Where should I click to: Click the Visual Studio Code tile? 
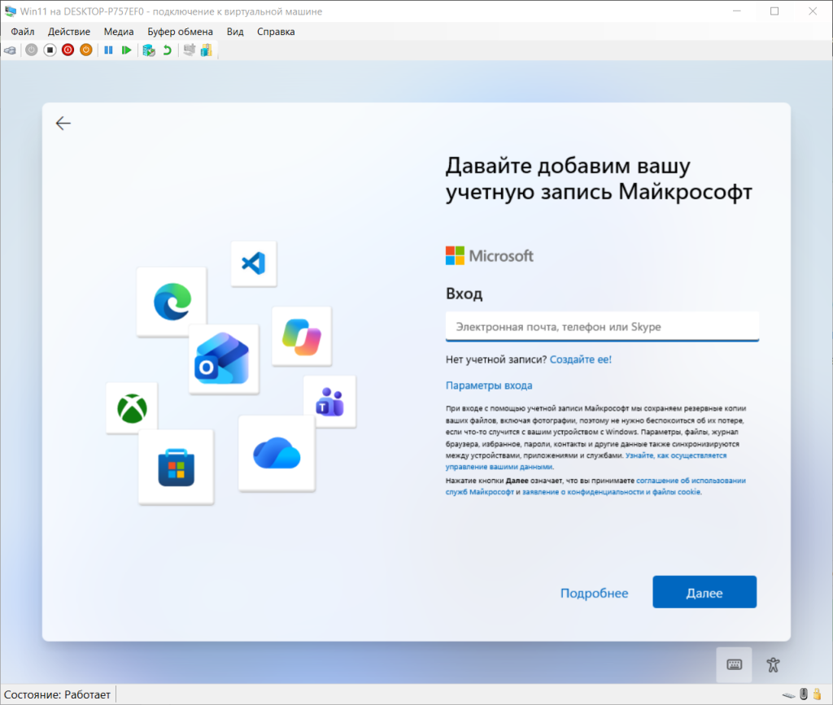tap(254, 263)
